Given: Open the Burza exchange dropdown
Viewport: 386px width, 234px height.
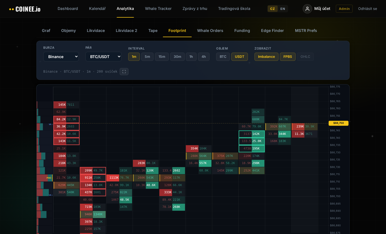Looking at the screenshot, I should [61, 56].
